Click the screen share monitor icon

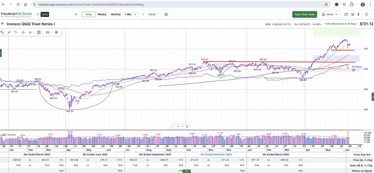point(353,14)
